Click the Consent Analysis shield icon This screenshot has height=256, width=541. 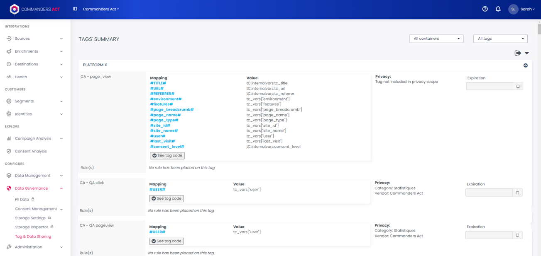pos(9,151)
